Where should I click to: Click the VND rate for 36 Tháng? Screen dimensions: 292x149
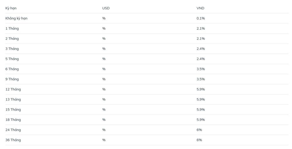pos(199,140)
